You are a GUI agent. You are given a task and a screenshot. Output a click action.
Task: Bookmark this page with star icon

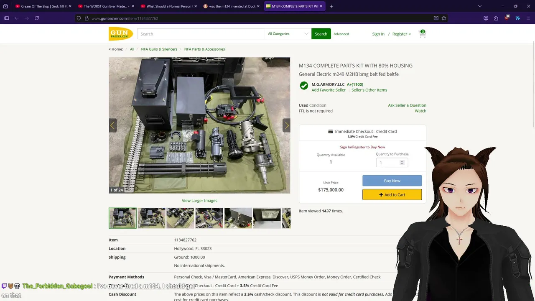(444, 18)
